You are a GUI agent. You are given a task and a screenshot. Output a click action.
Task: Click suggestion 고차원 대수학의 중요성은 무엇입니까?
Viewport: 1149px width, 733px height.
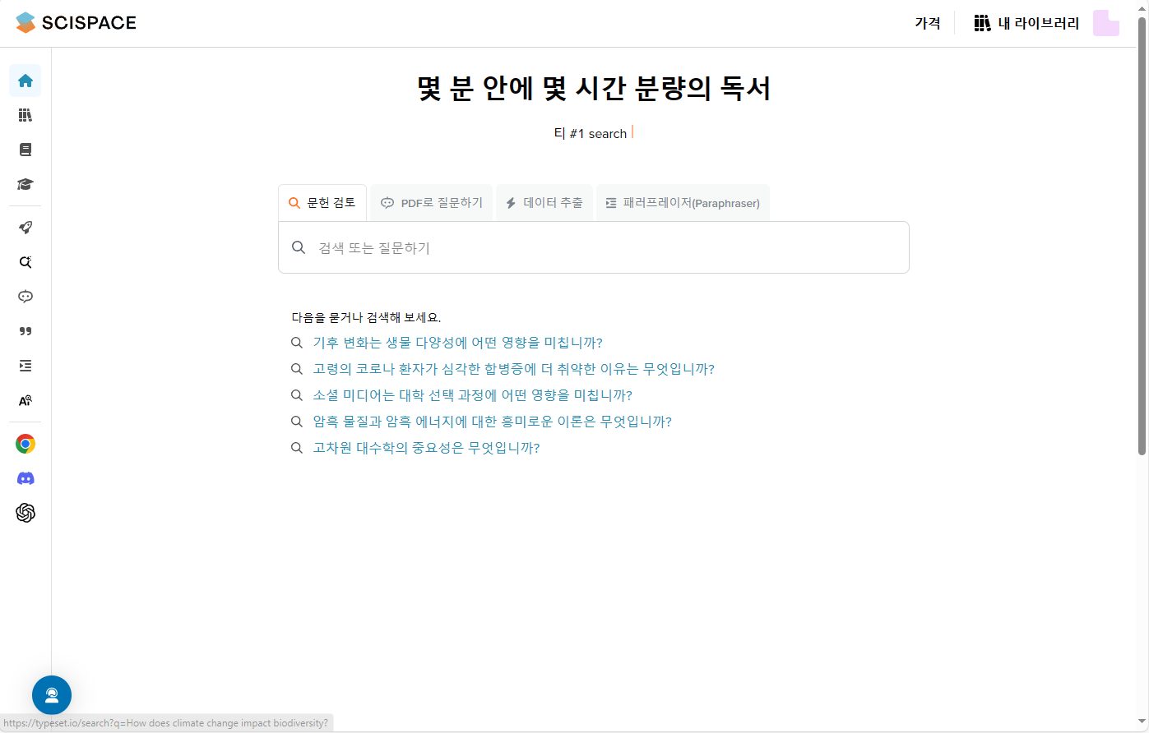click(426, 448)
